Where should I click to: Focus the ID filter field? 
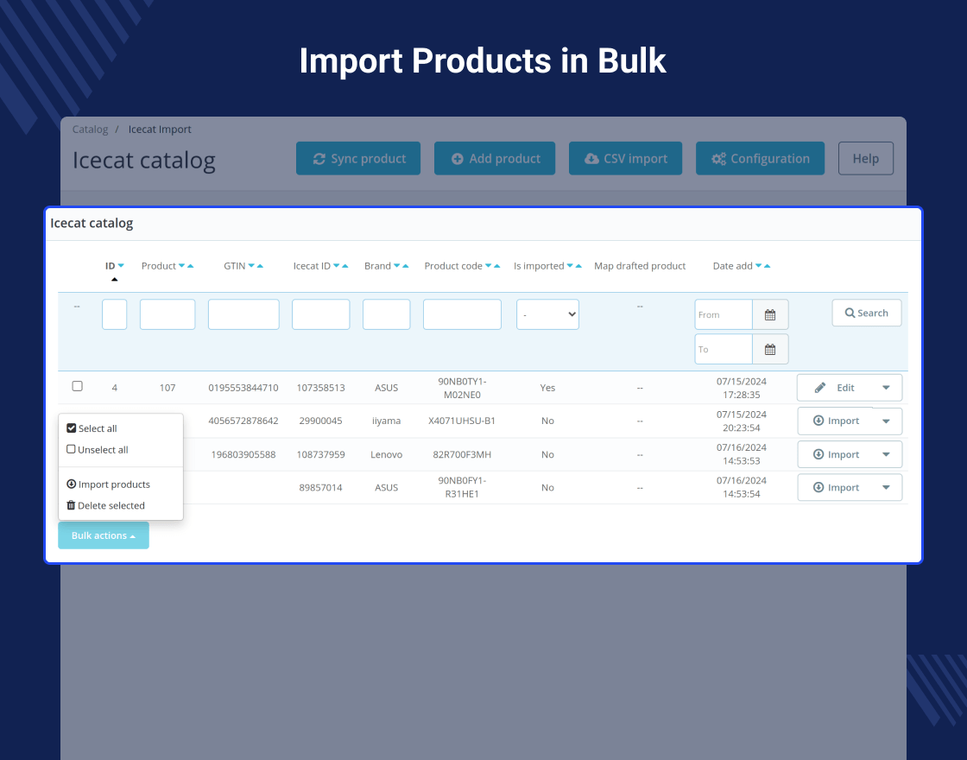pos(115,314)
